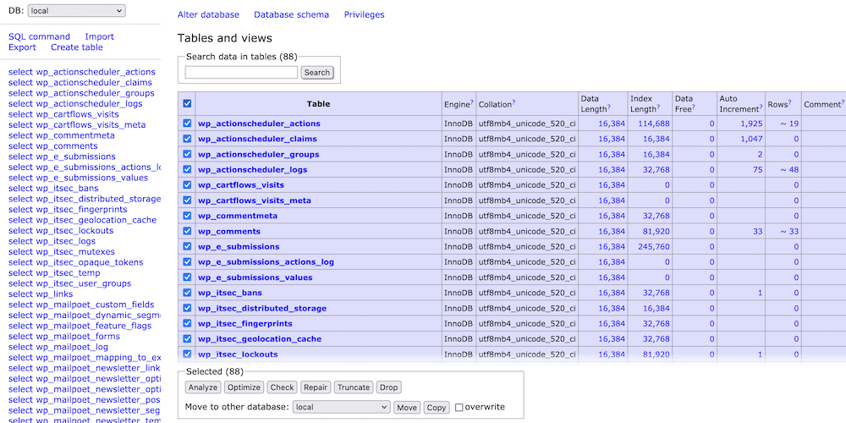Toggle the select-all checkbox in table header

click(187, 103)
